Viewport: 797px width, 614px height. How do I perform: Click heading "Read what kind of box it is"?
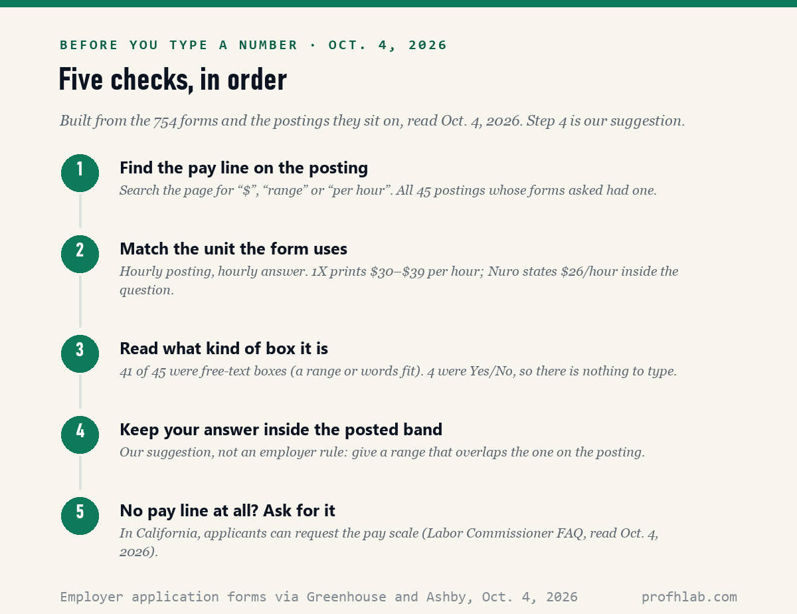click(224, 348)
